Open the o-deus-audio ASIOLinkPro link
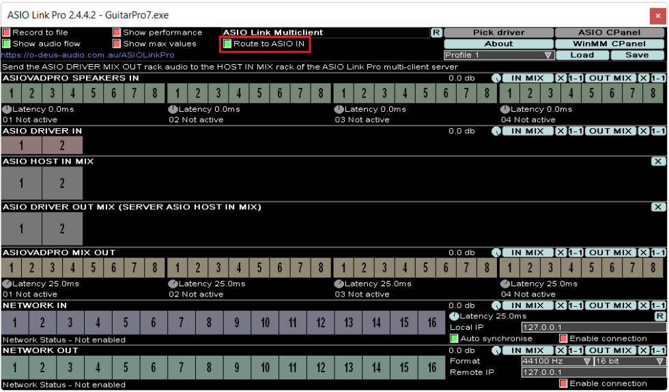The height and width of the screenshot is (392, 669). point(87,55)
